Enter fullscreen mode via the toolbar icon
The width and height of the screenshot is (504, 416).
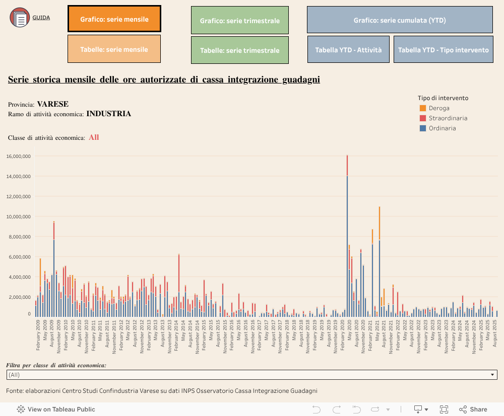point(444,409)
